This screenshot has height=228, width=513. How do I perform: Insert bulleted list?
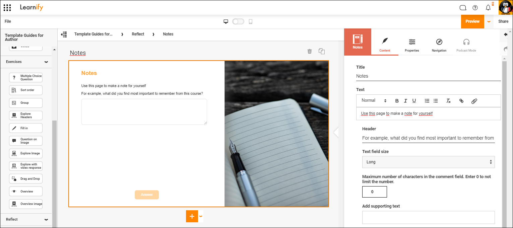tap(436, 101)
